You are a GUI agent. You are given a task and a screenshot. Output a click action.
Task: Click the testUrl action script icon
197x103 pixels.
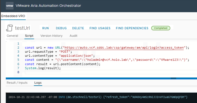pos(9,28)
